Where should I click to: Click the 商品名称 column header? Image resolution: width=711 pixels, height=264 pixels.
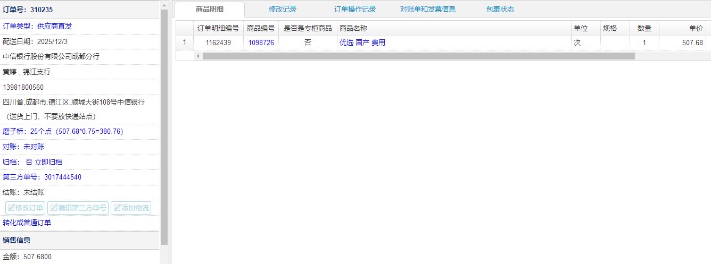click(x=353, y=28)
